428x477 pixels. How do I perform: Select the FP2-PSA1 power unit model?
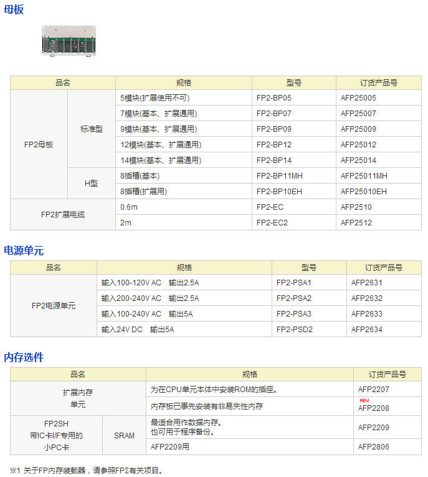point(293,283)
